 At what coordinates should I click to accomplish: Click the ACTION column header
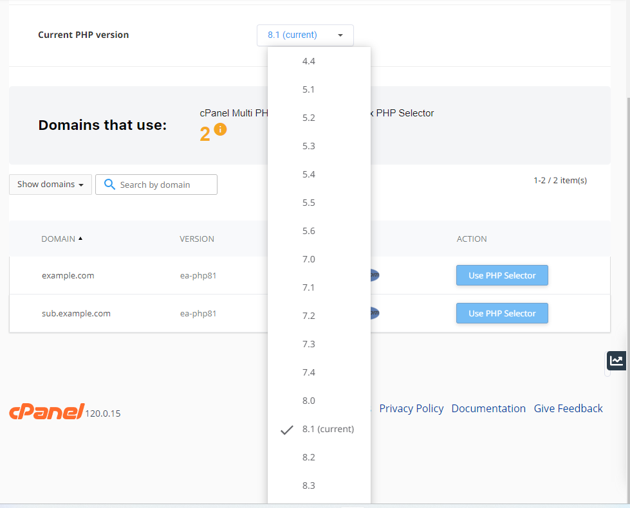472,239
